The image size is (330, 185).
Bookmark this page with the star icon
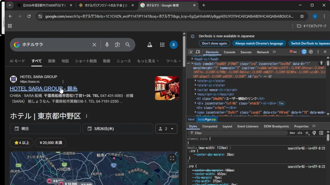click(302, 16)
